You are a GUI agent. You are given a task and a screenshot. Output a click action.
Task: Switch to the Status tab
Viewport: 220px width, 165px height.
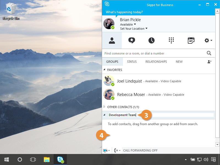[x=132, y=62]
